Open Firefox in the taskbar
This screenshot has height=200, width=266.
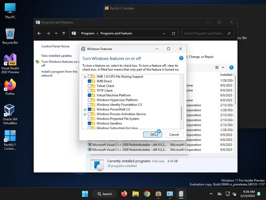(x=124, y=194)
